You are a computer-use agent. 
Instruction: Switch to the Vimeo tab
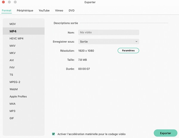(59, 10)
